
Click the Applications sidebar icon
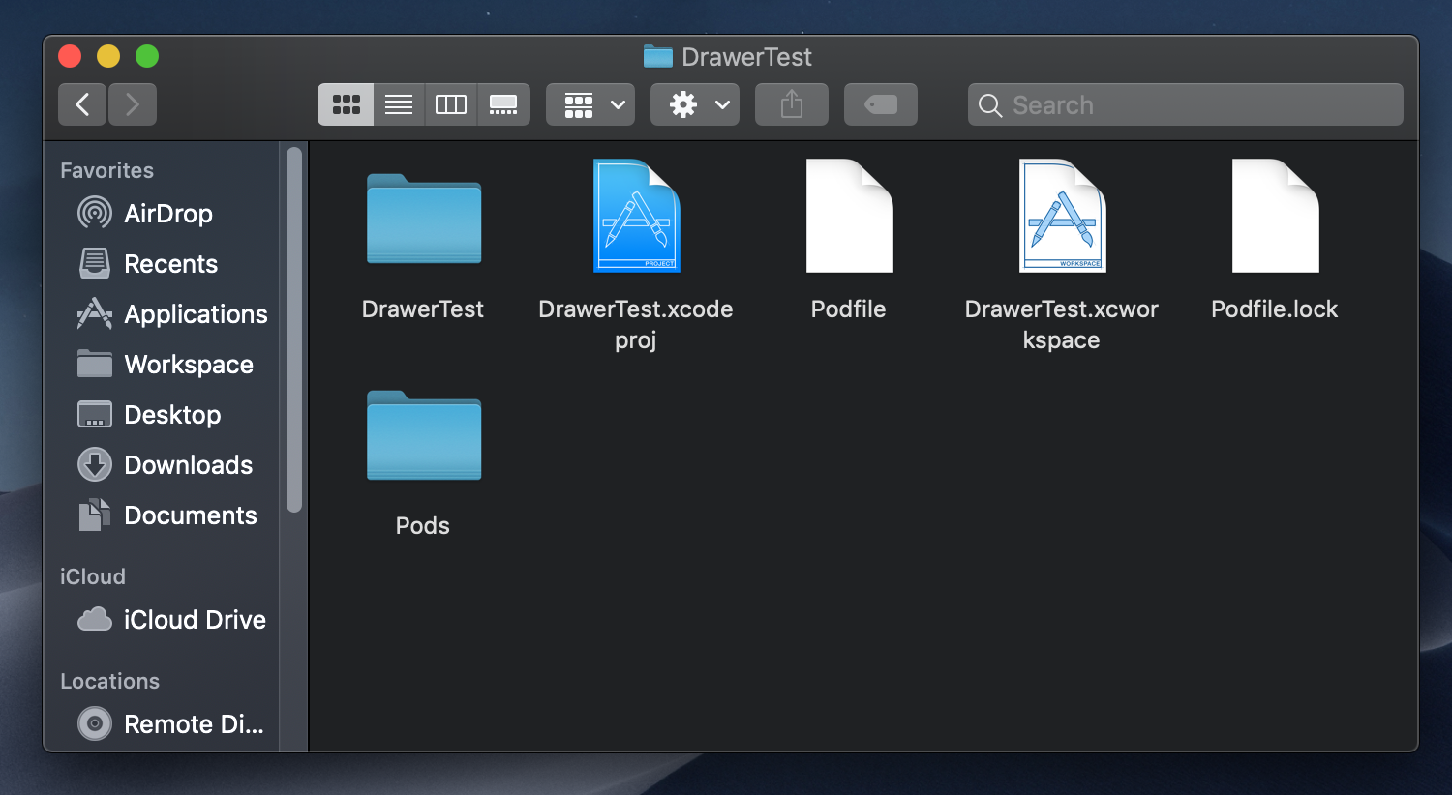[95, 313]
